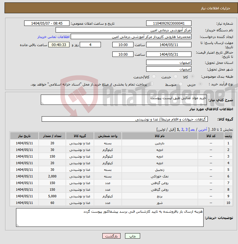This screenshot has width=238, height=244.
Task: Click the کد کالا column header
Action: [211, 136]
